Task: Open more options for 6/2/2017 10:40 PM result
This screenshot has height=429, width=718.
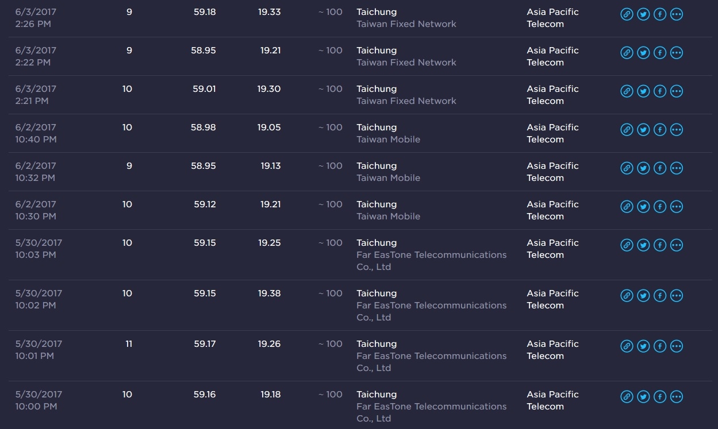Action: point(677,130)
